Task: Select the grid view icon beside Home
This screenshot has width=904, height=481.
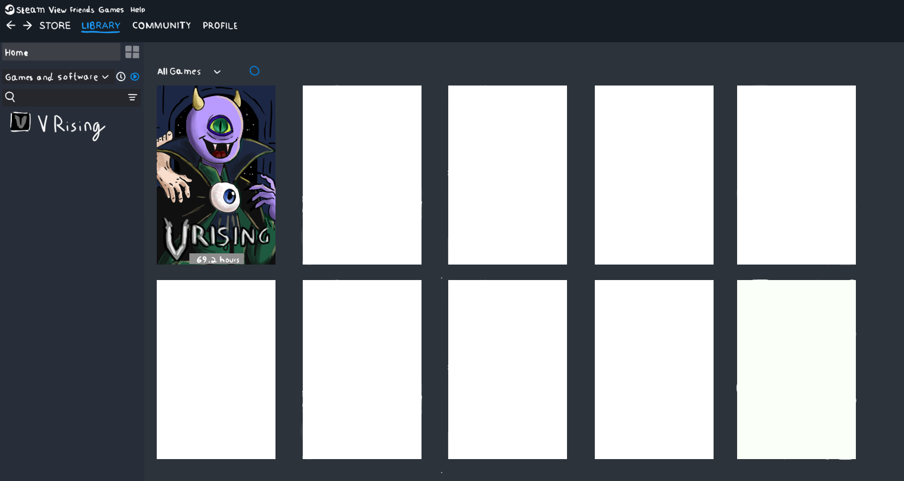Action: tap(132, 52)
